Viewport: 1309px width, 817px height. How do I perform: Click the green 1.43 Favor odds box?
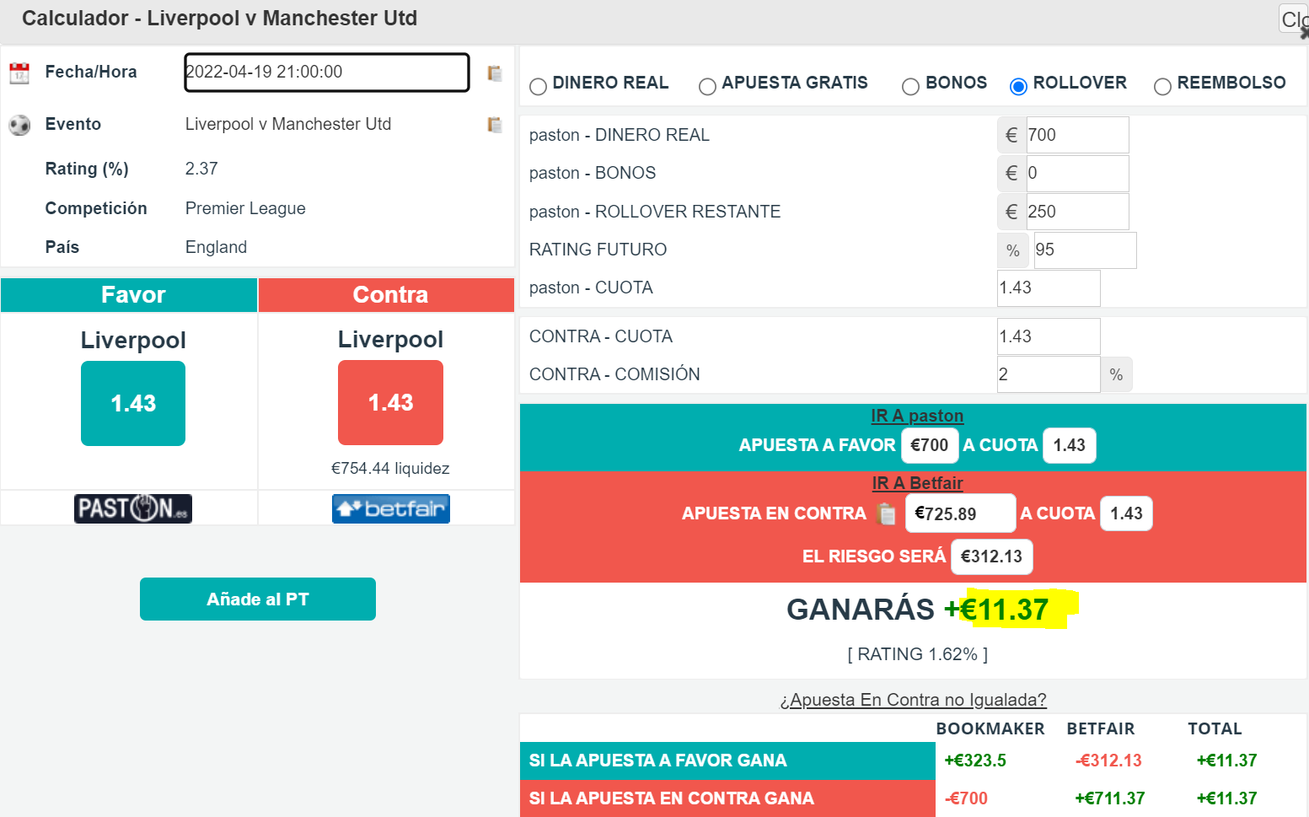pos(133,403)
